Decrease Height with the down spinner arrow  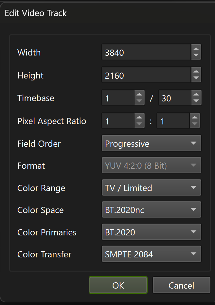(x=196, y=78)
